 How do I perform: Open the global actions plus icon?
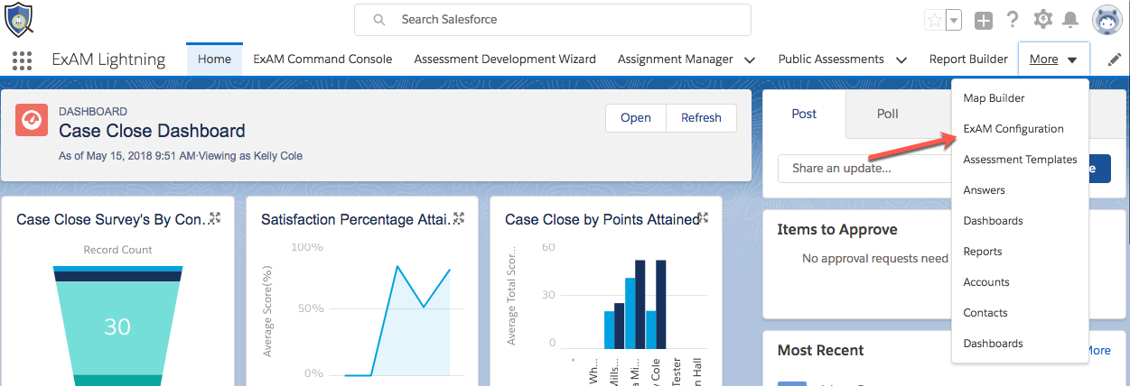pos(984,20)
